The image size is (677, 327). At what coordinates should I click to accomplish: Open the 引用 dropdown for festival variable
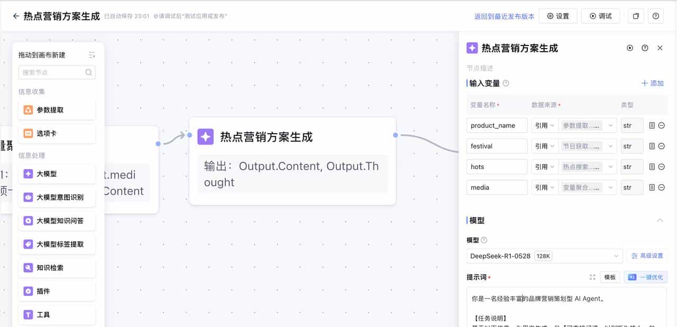[x=545, y=146]
